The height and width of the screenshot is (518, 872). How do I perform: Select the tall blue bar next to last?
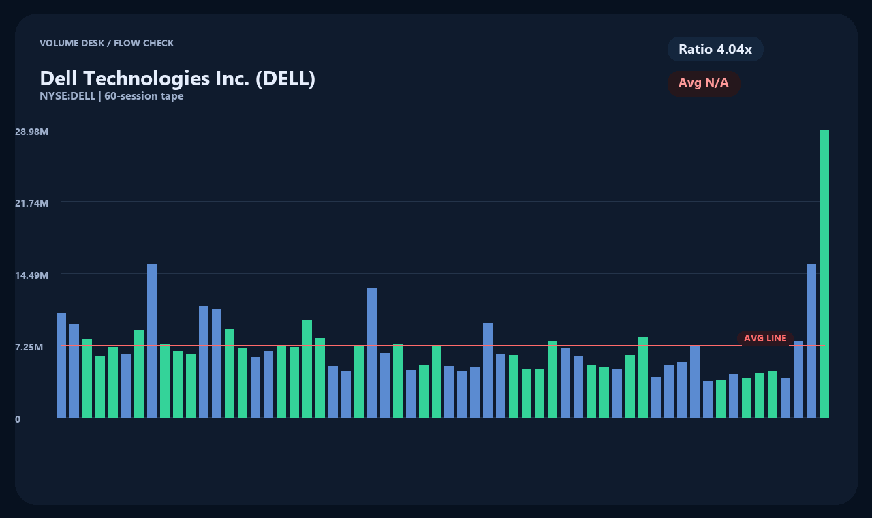(x=811, y=341)
